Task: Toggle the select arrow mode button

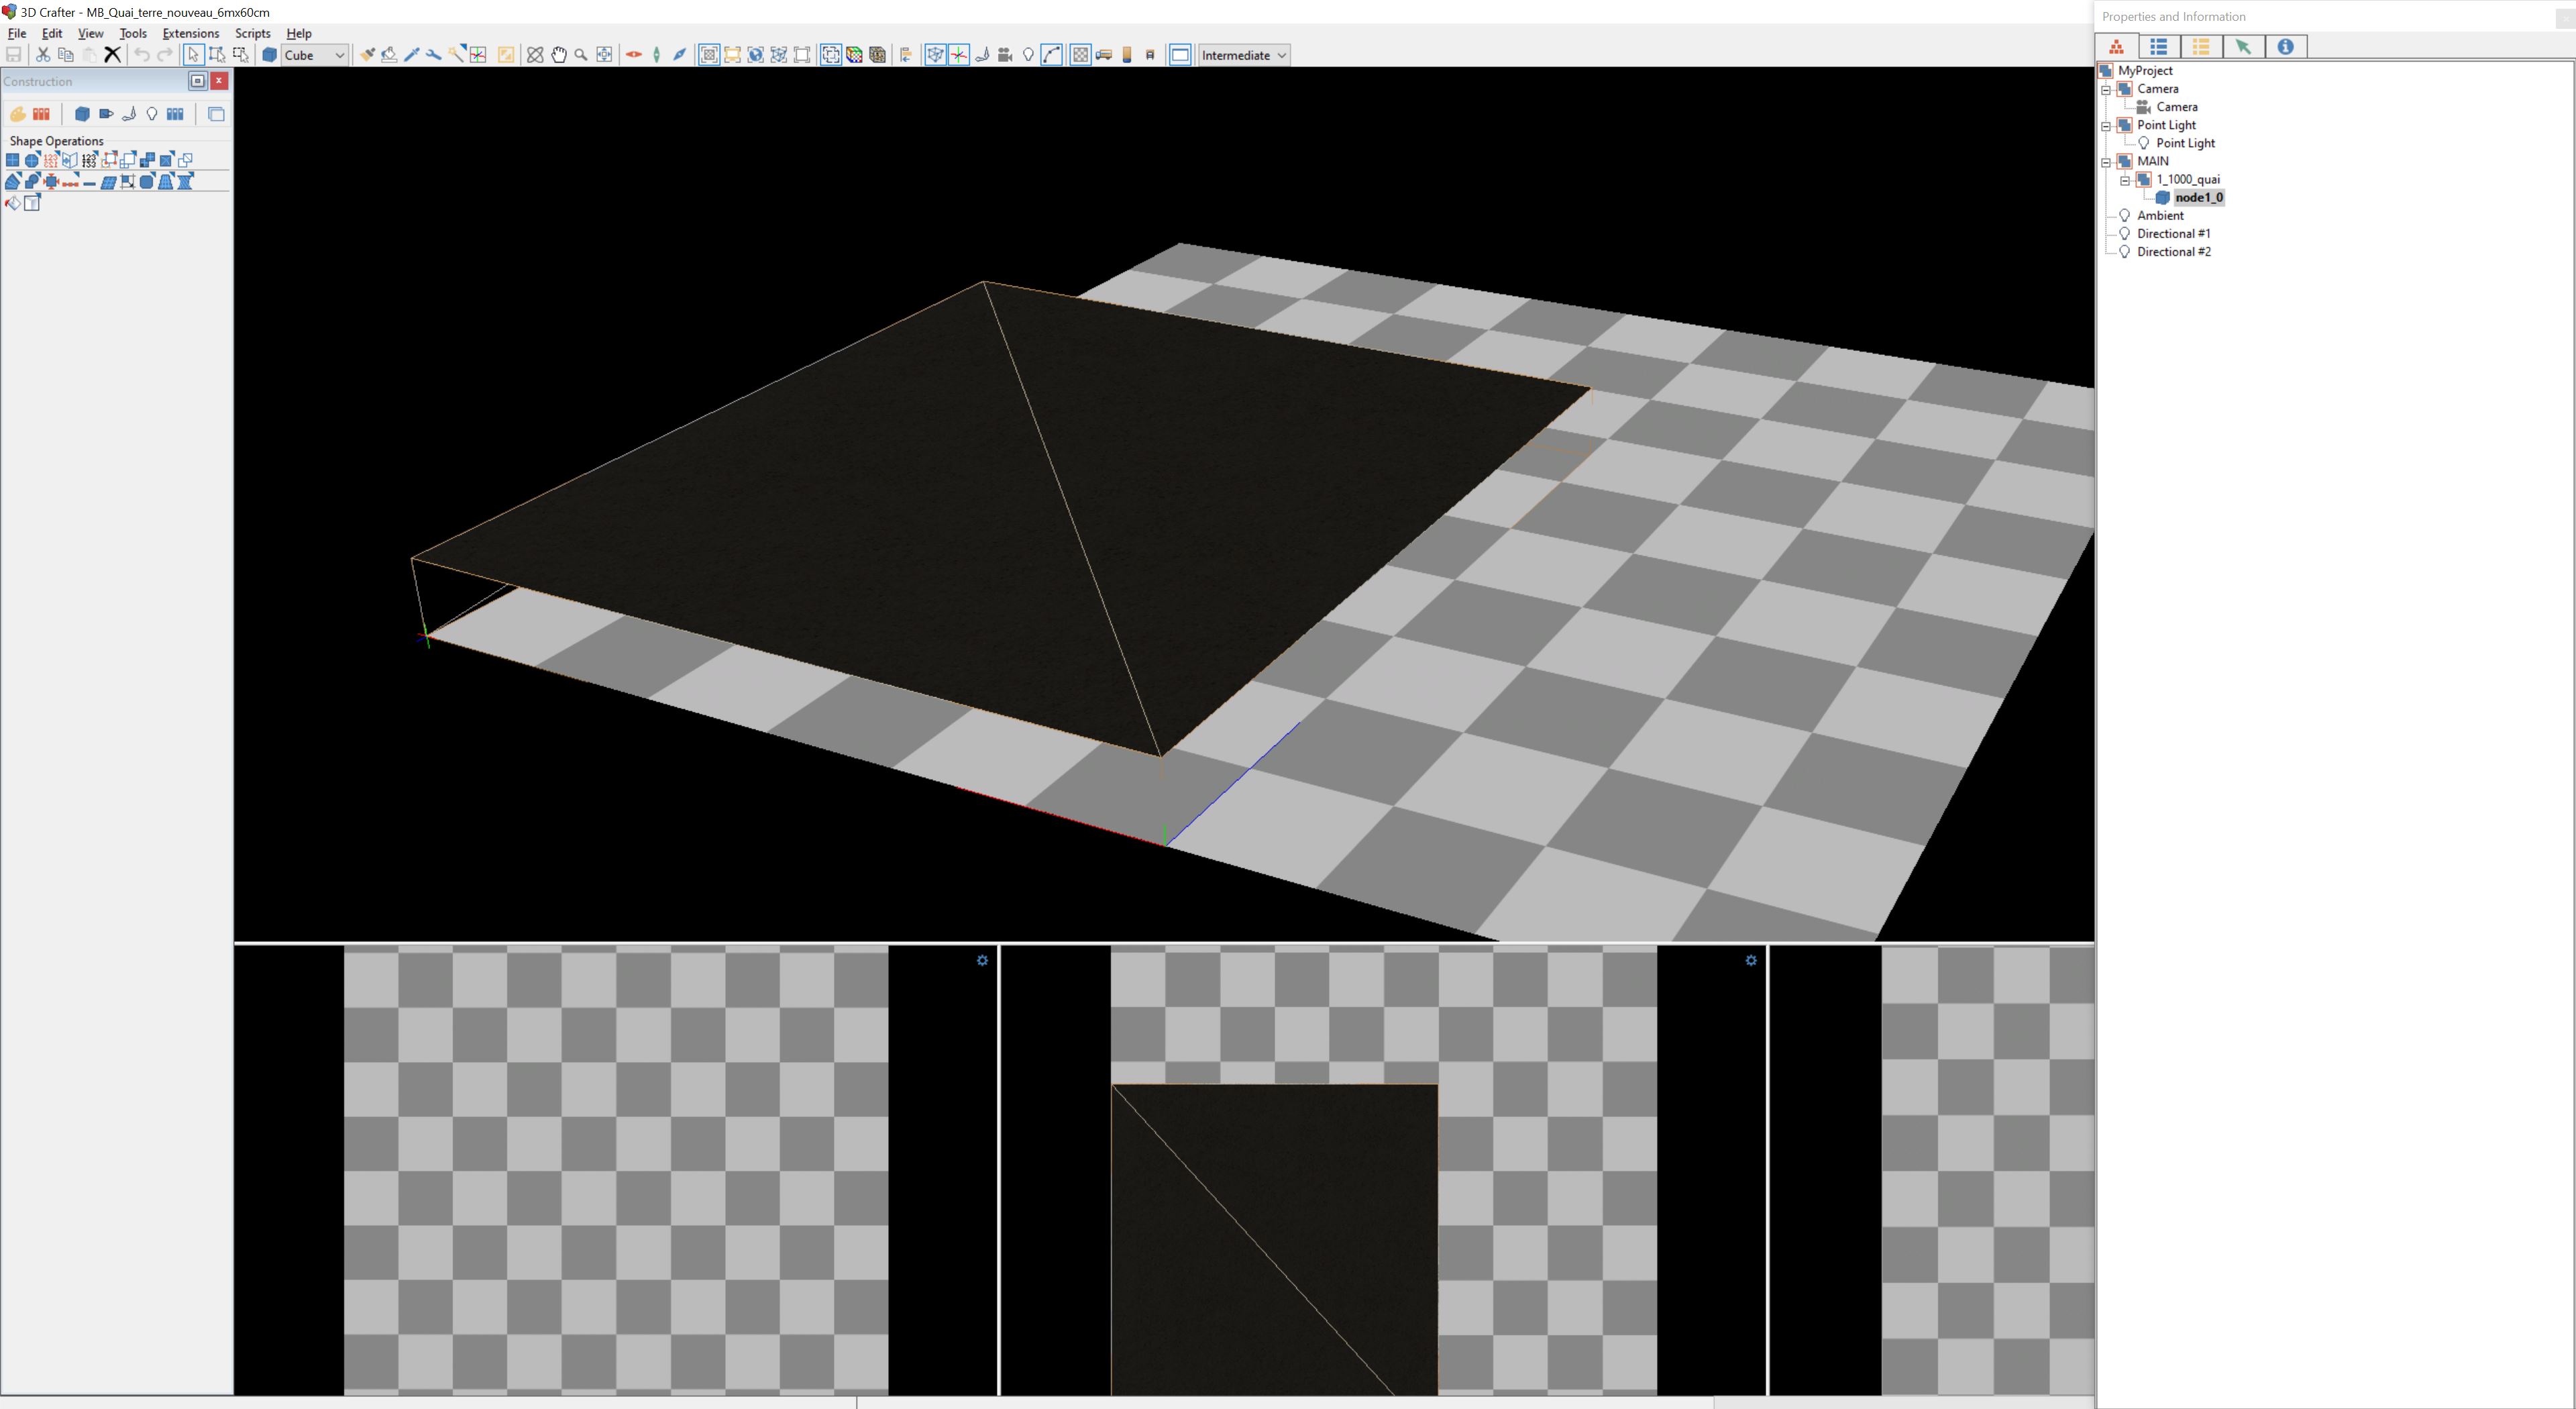Action: tap(193, 55)
